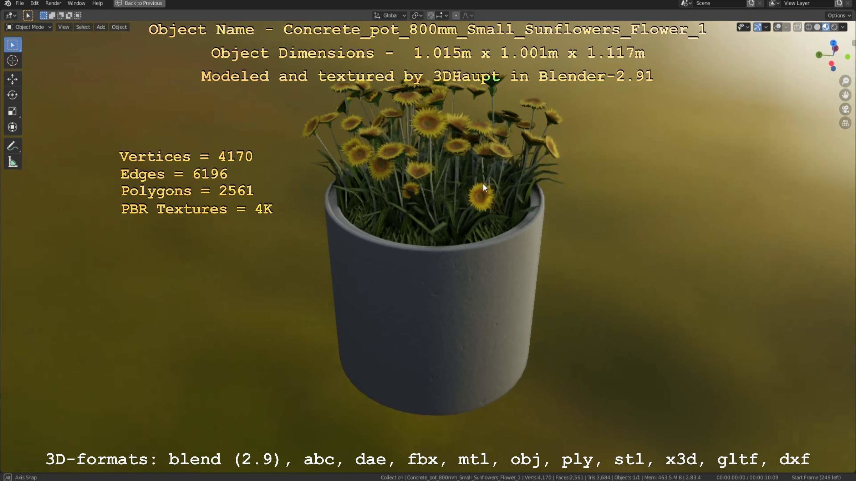Image resolution: width=856 pixels, height=481 pixels.
Task: Set selection mode to intersect
Action: click(x=78, y=15)
